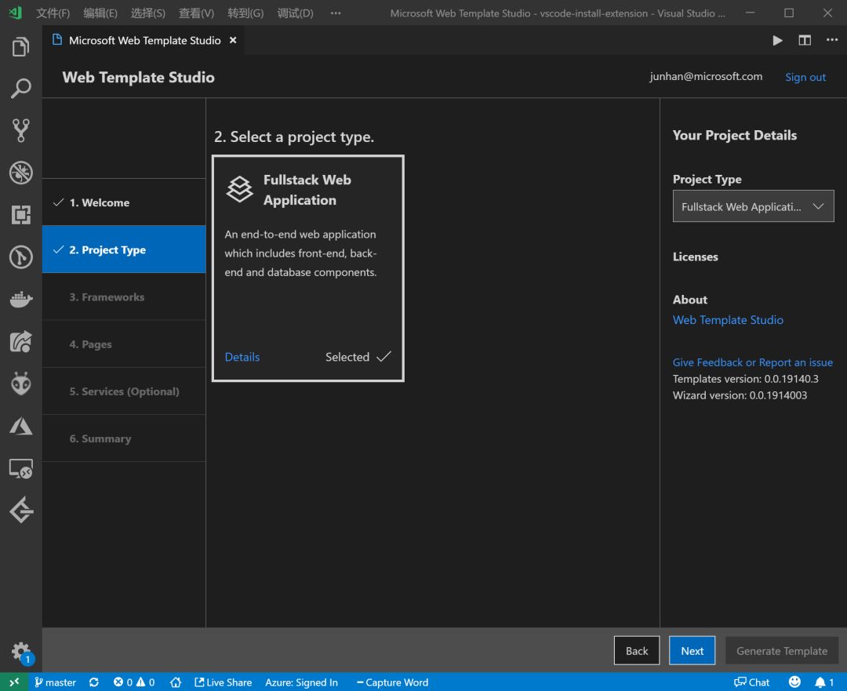Click the master branch in status bar
The image size is (847, 691).
(x=55, y=682)
